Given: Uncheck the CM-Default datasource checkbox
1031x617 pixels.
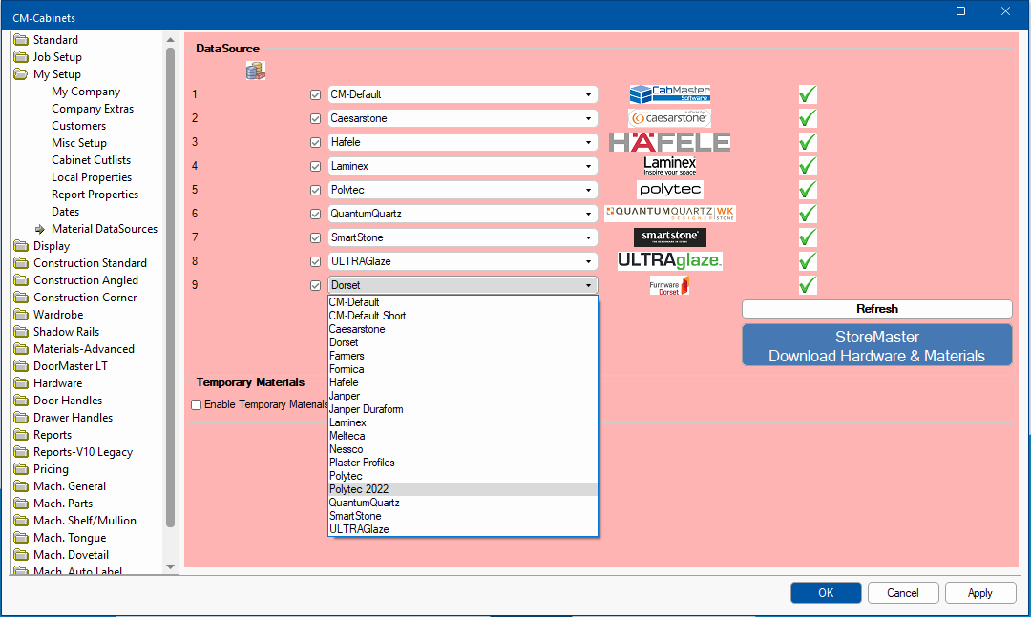Looking at the screenshot, I should pyautogui.click(x=316, y=94).
